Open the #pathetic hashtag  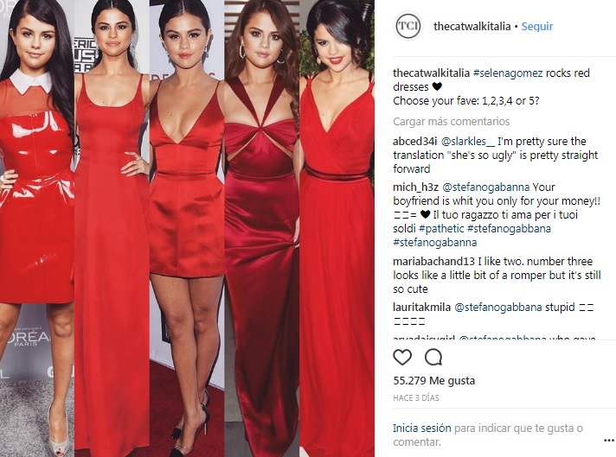441,229
